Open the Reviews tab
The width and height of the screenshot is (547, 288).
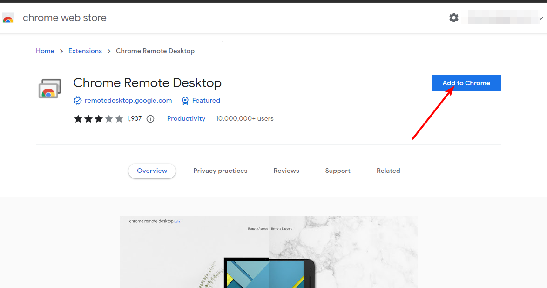[286, 171]
